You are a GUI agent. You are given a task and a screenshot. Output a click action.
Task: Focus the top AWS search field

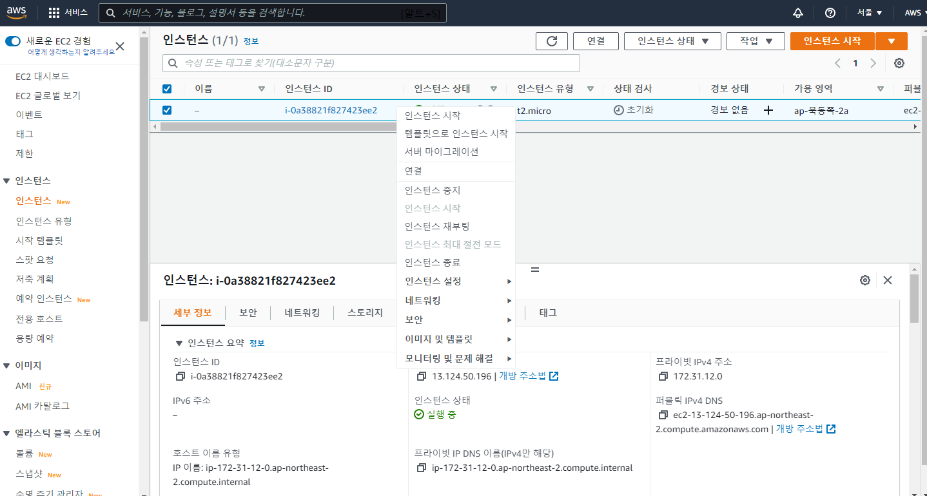click(272, 13)
